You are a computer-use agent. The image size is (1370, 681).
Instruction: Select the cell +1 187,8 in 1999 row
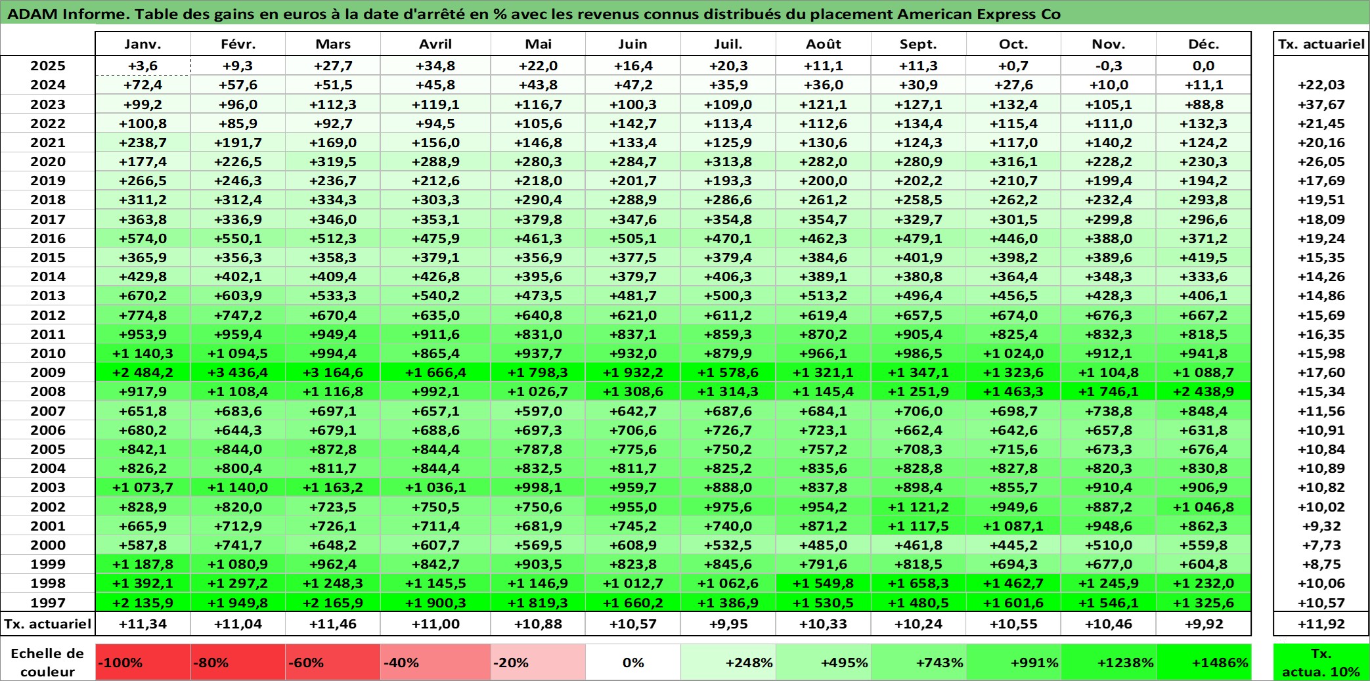click(143, 564)
